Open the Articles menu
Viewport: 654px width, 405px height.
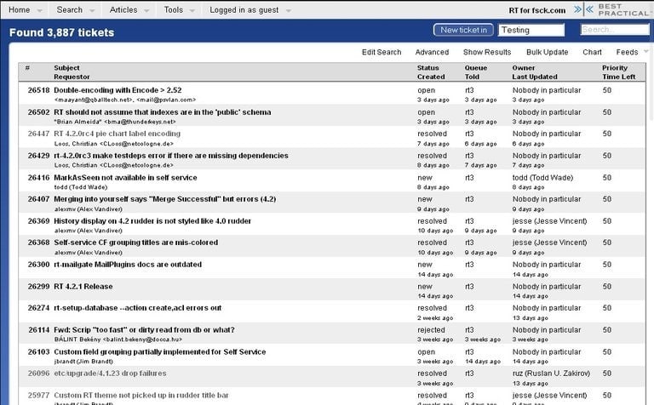123,10
